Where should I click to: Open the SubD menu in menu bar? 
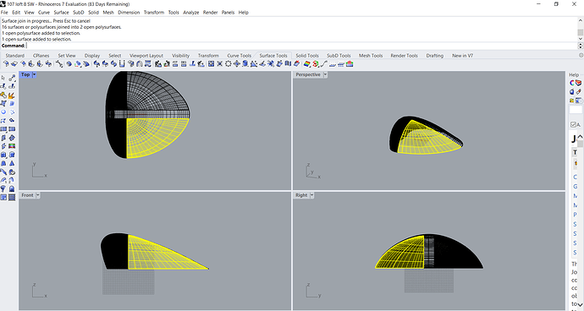tap(79, 13)
